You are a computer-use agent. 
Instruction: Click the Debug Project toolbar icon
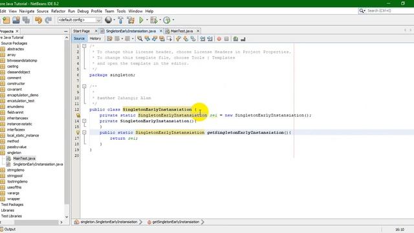tap(153, 20)
